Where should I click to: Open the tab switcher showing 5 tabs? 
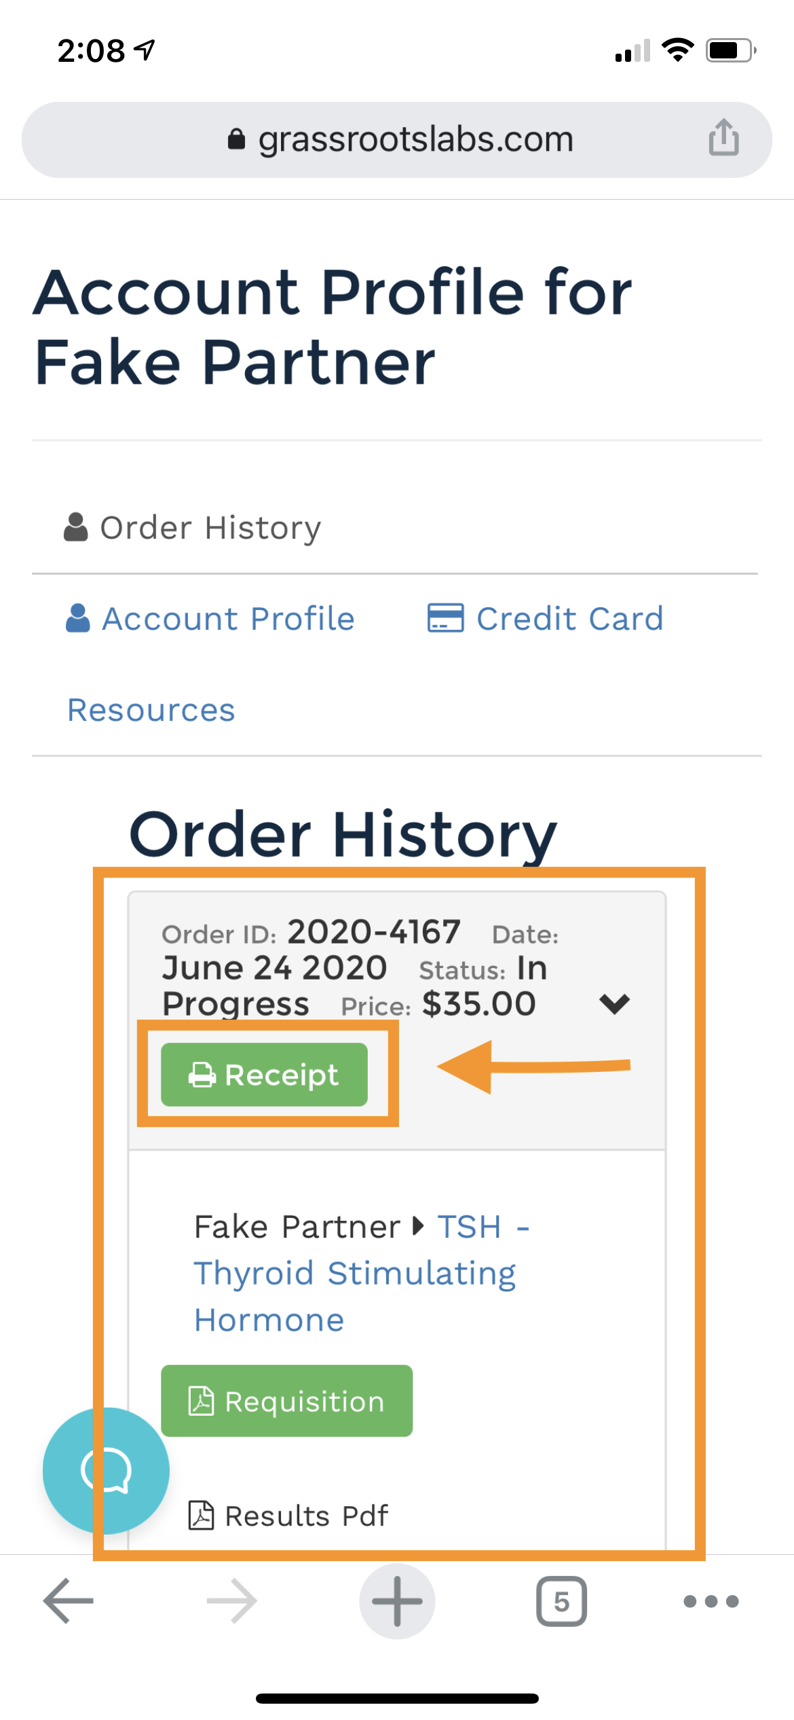(x=561, y=1601)
